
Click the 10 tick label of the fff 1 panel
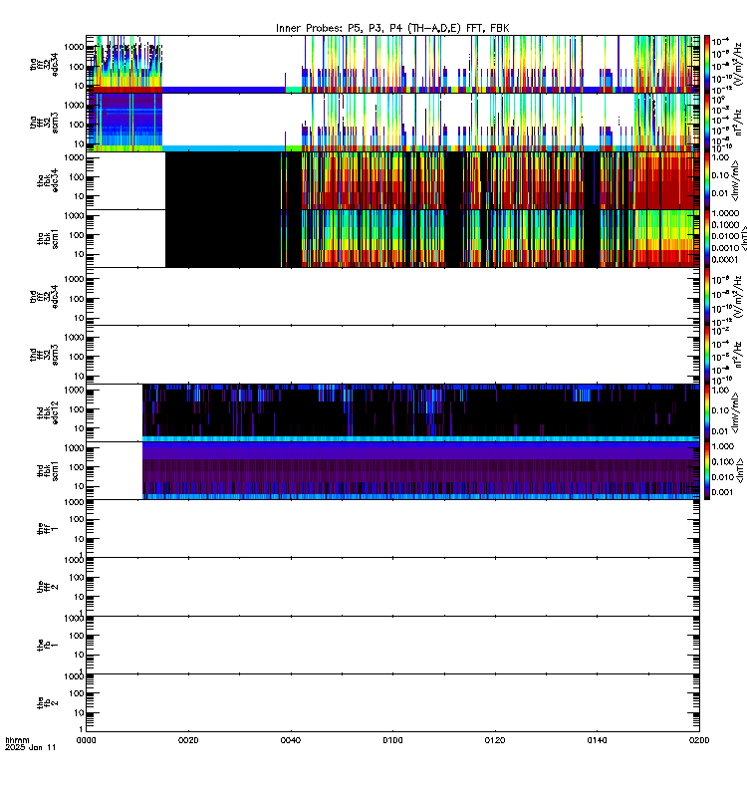(x=79, y=539)
